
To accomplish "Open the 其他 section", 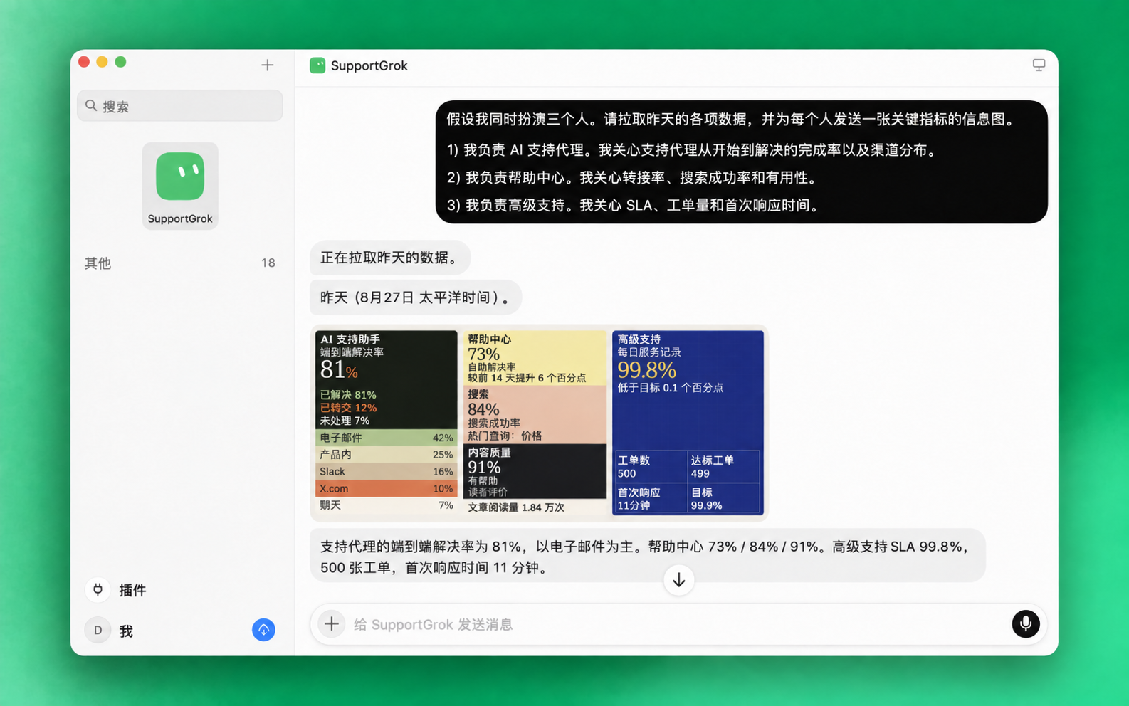I will click(98, 263).
